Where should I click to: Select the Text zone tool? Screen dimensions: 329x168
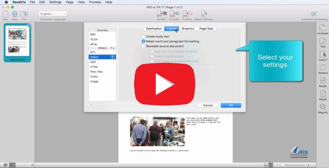click(x=323, y=43)
